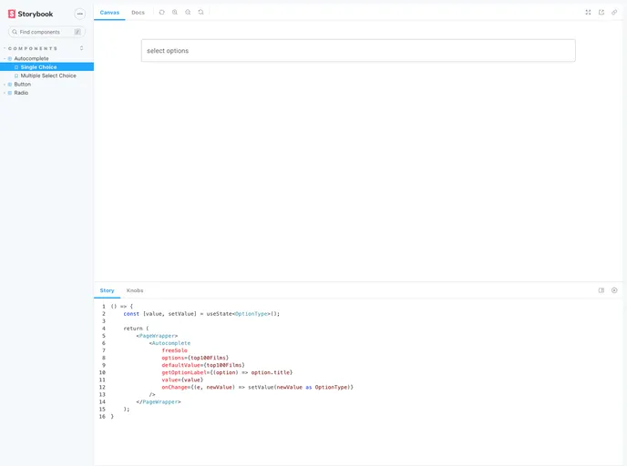627x466 pixels.
Task: Click the return ( code line
Action: click(136, 329)
